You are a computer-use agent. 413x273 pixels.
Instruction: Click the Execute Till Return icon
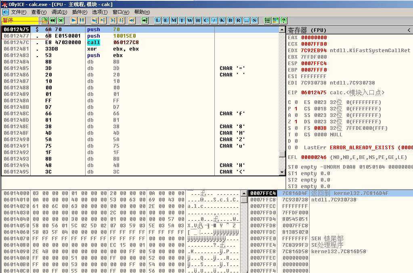(x=132, y=20)
